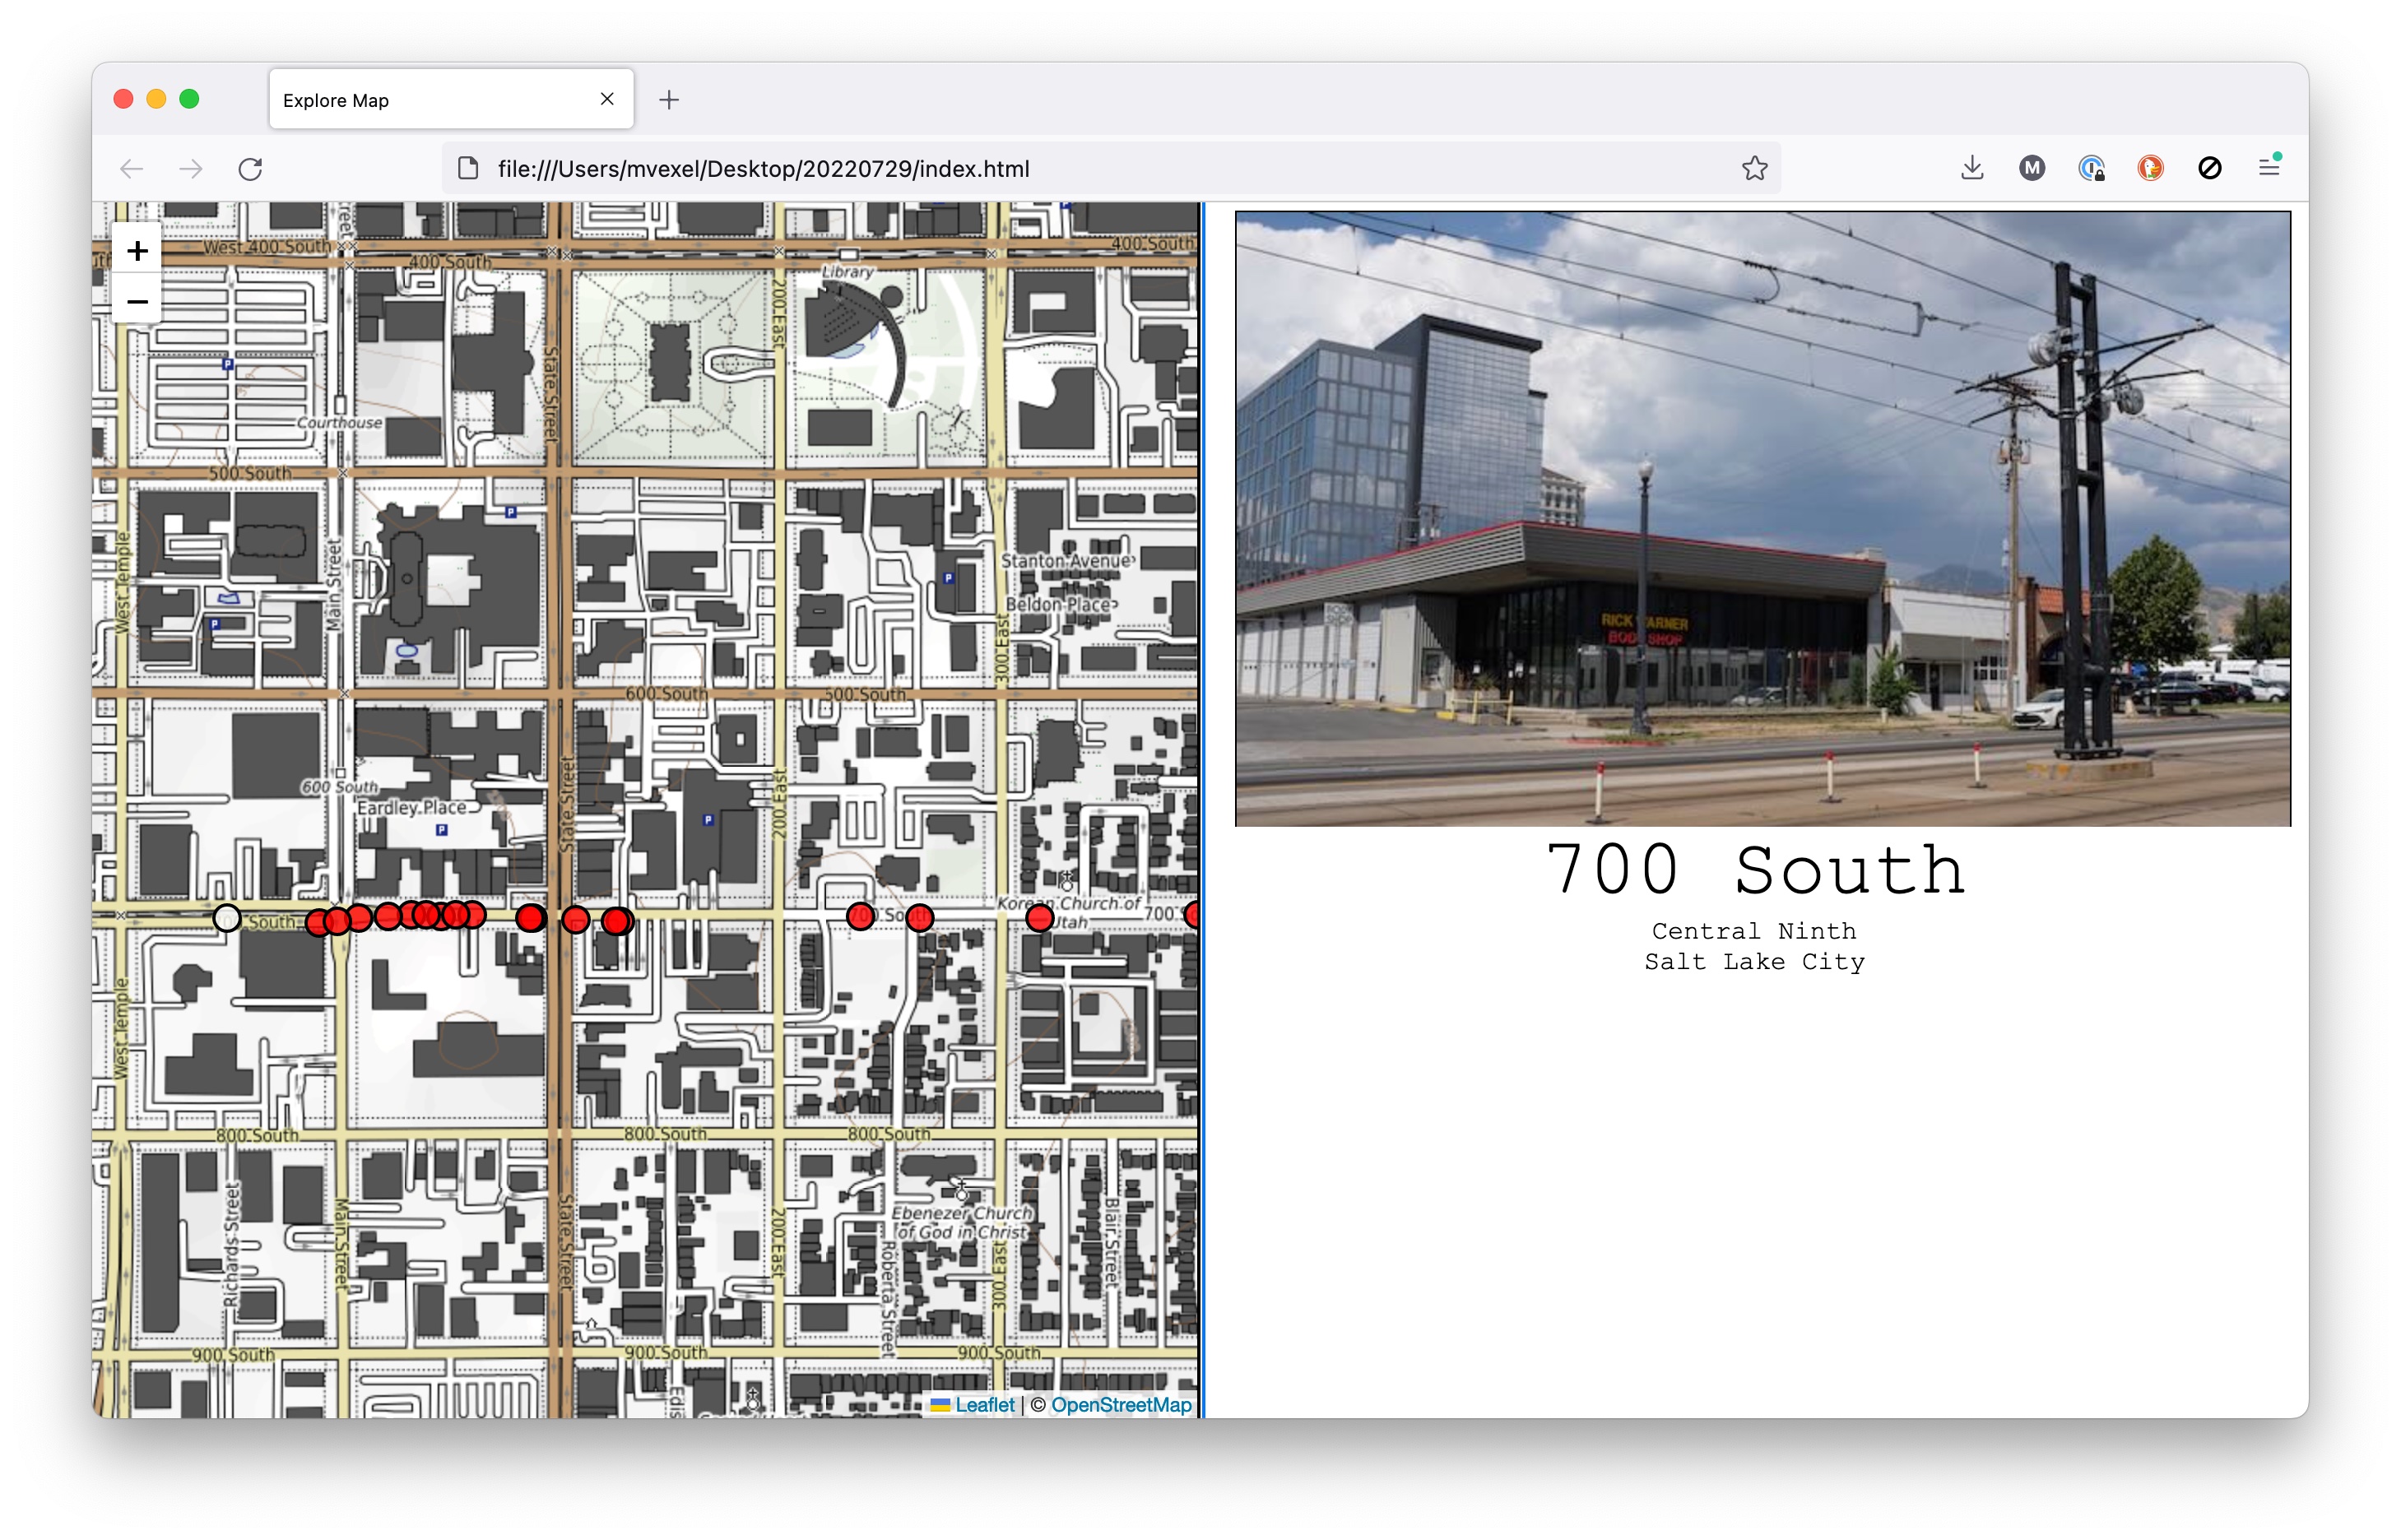Close the Explore Map tab
The height and width of the screenshot is (1540, 2401).
click(x=607, y=99)
